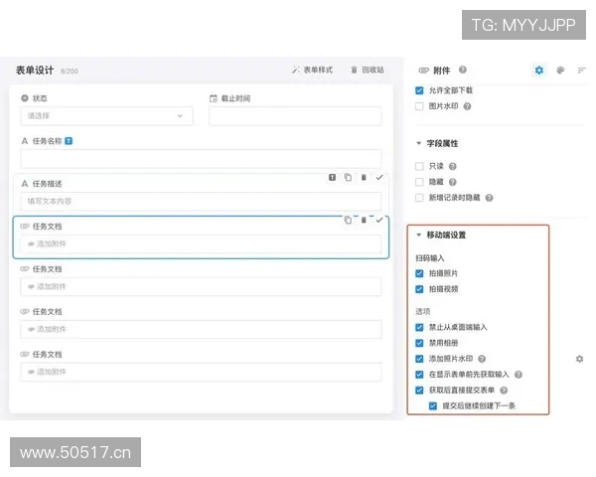The image size is (596, 477).
Task: Click the 任务描述 填写文本内容 input
Action: click(x=201, y=201)
